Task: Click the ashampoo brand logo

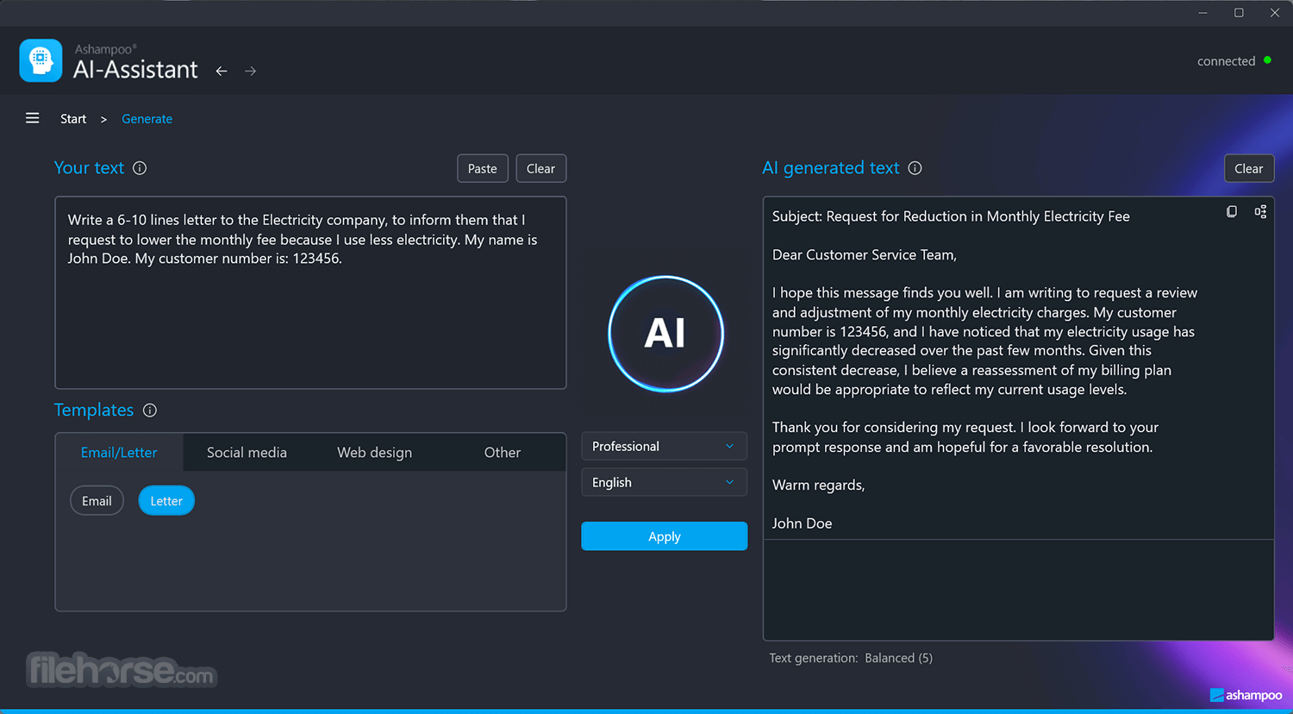Action: point(1246,695)
